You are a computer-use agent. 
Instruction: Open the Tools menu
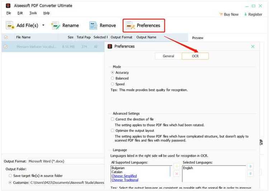point(33,13)
